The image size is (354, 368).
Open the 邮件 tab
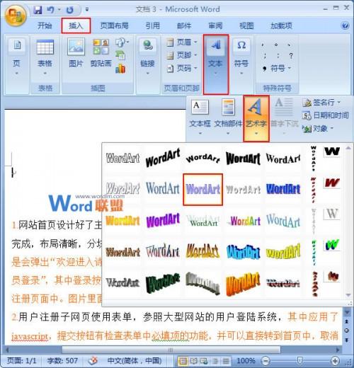click(x=184, y=25)
